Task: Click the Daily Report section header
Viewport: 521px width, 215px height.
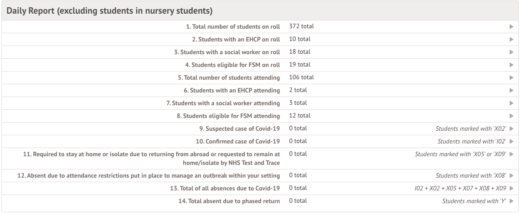Action: 109,11
